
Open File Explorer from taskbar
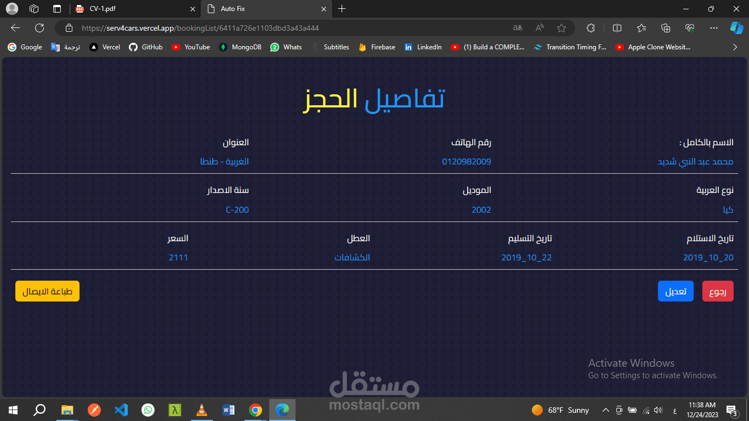[x=67, y=410]
